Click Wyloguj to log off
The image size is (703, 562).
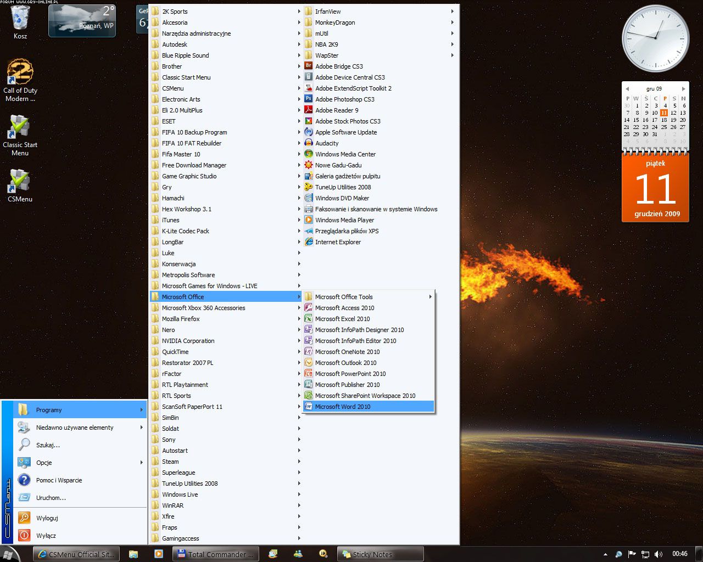[x=47, y=518]
